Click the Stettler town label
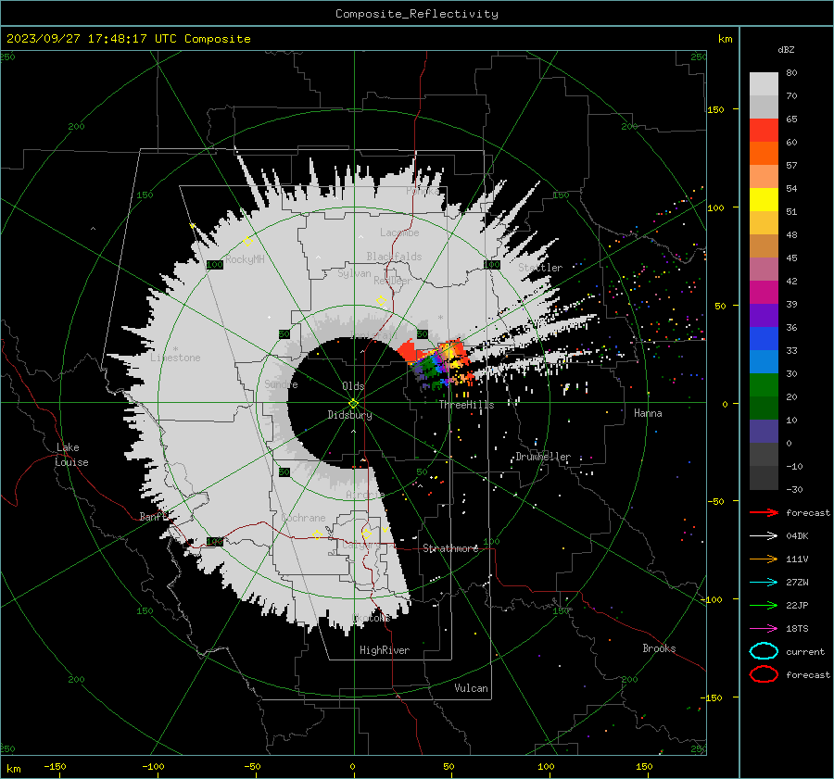The image size is (834, 779). pos(540,268)
